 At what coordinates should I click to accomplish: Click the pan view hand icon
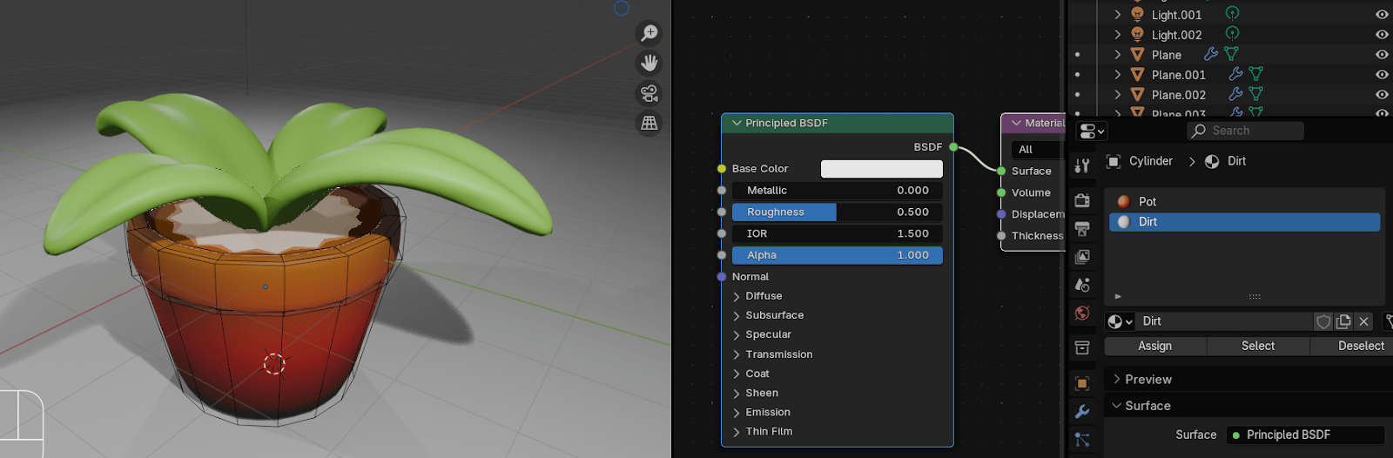(649, 63)
